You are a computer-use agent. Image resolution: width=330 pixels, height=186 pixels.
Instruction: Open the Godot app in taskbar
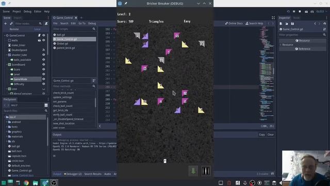pyautogui.click(x=45, y=183)
